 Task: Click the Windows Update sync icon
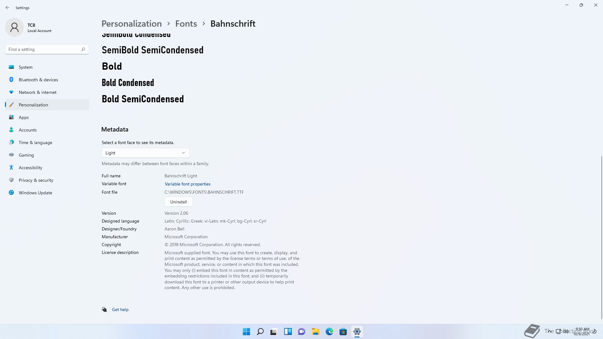(11, 192)
